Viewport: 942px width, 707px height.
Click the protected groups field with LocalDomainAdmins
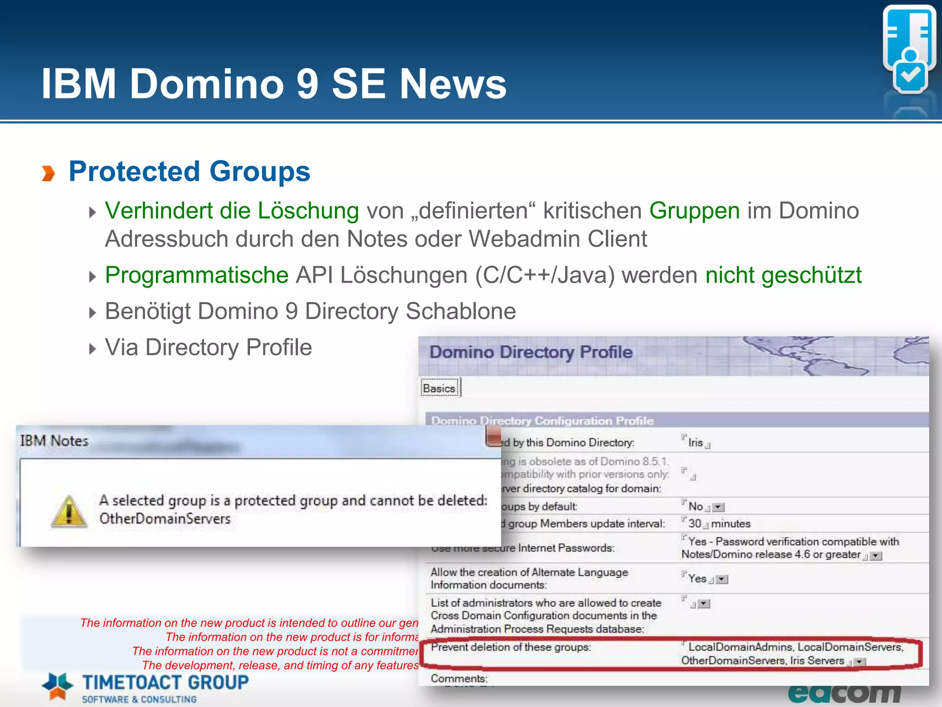pos(793,654)
